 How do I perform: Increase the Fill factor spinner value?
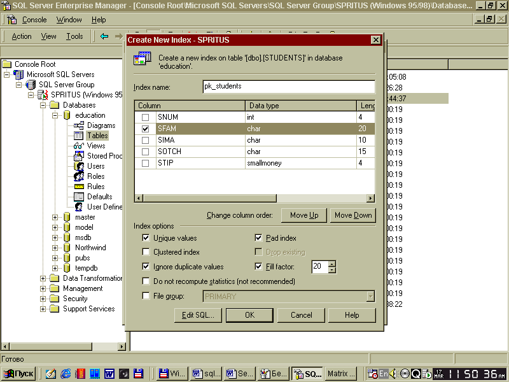(x=331, y=264)
